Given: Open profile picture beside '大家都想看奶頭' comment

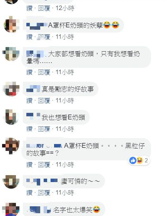Looking at the screenshot, I should [x=11, y=53].
